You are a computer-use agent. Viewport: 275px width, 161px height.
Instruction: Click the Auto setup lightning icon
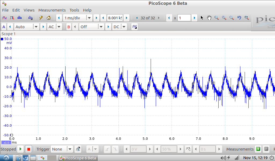click(x=41, y=18)
